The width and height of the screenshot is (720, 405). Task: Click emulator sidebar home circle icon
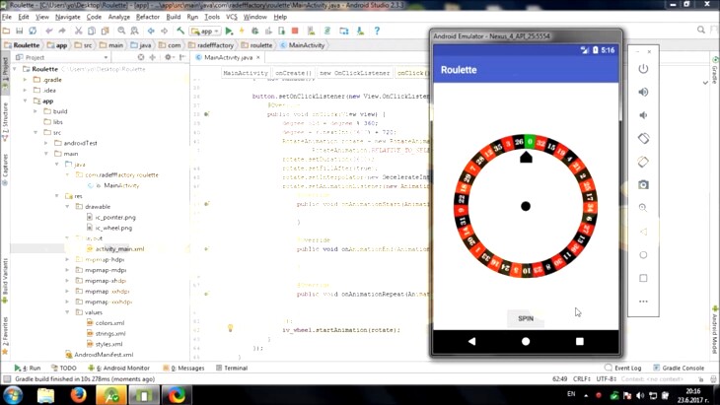[x=643, y=254]
